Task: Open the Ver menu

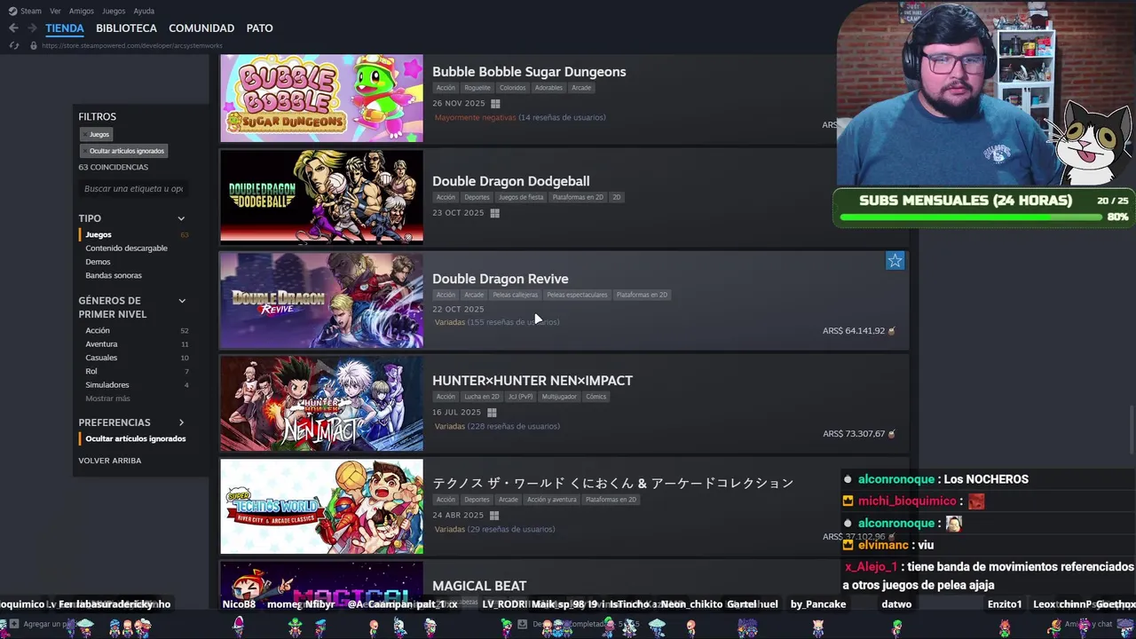Action: pos(55,11)
